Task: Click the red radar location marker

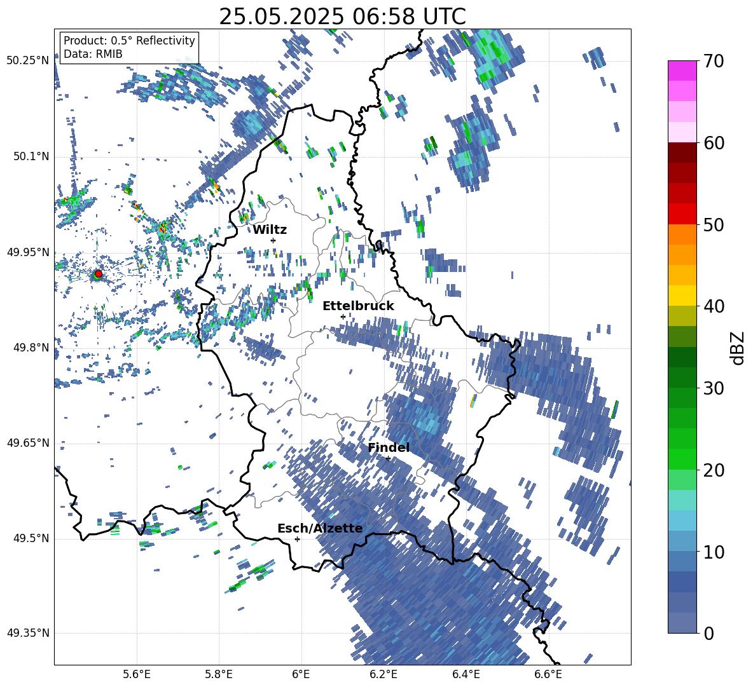Action: (99, 273)
